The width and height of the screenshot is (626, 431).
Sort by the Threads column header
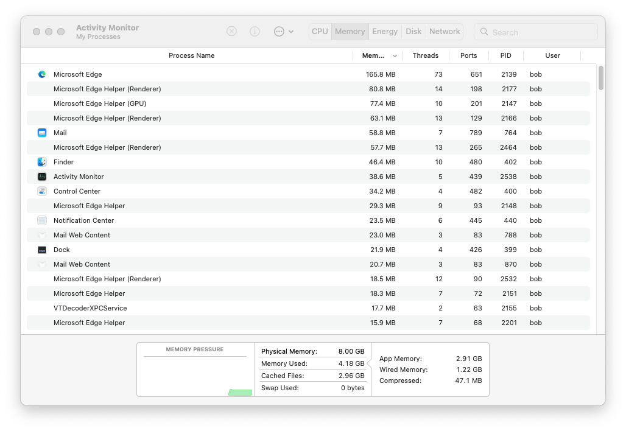click(426, 55)
